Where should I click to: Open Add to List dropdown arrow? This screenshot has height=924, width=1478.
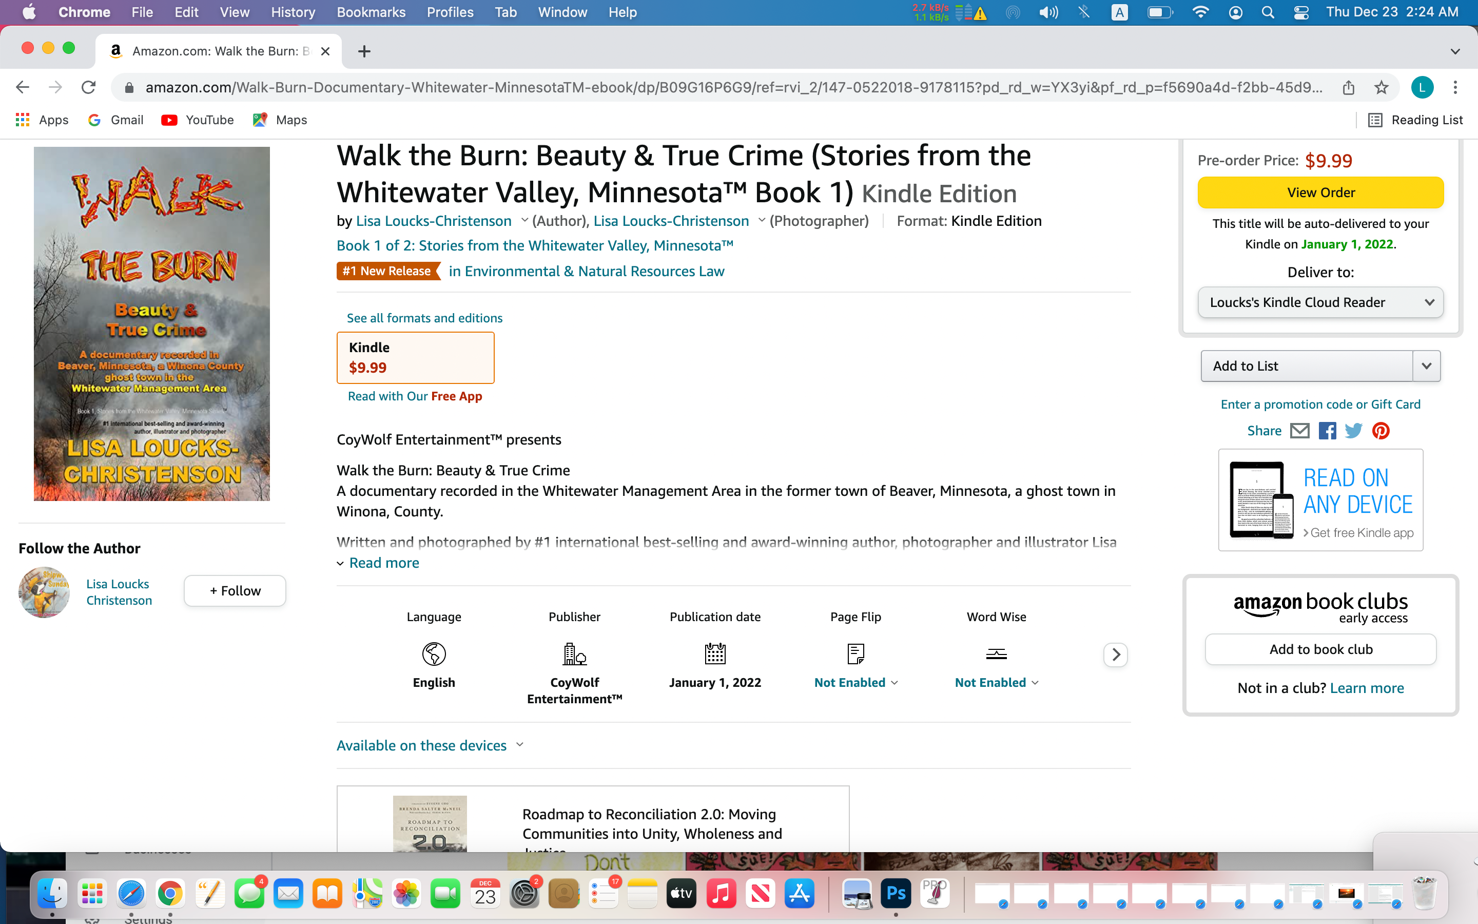(x=1427, y=366)
